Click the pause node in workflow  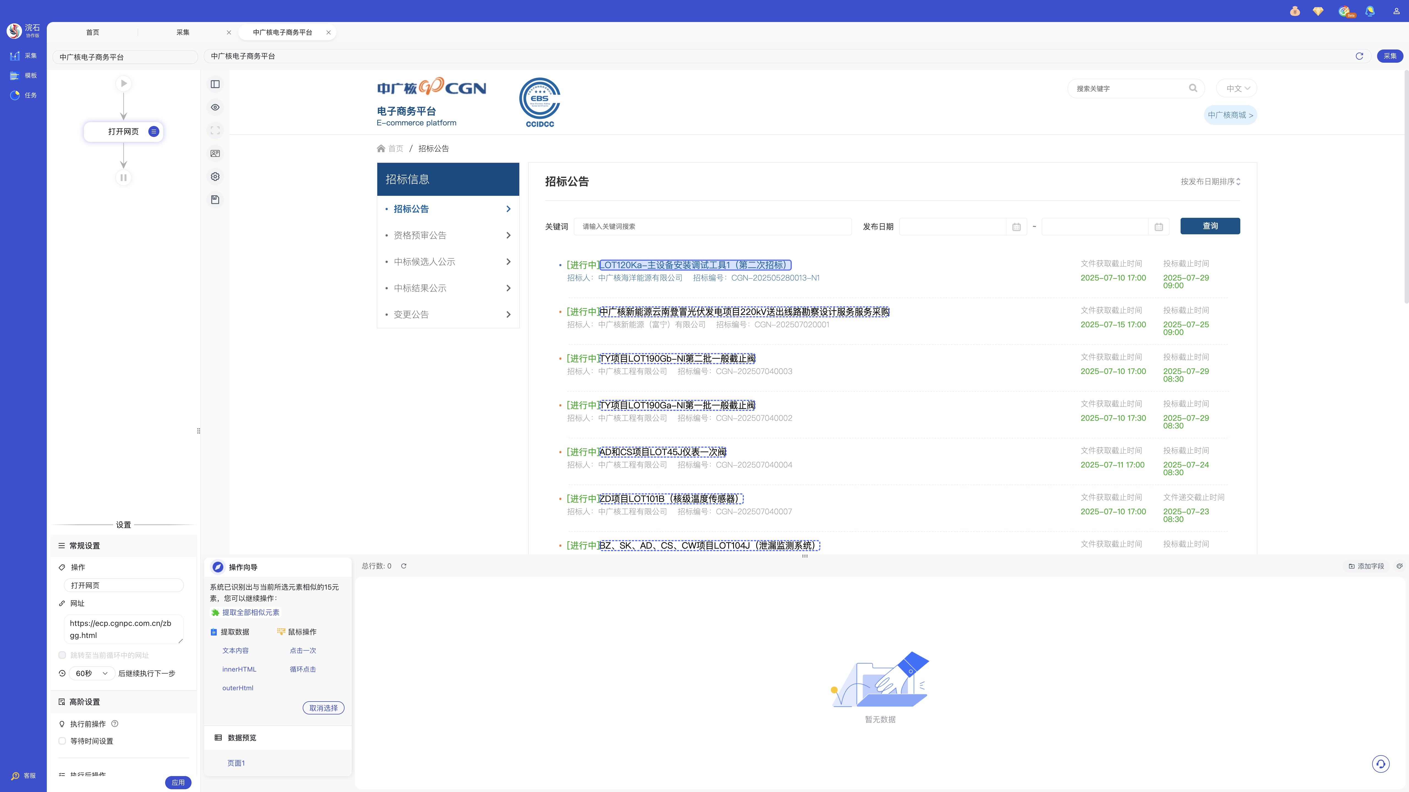click(124, 178)
